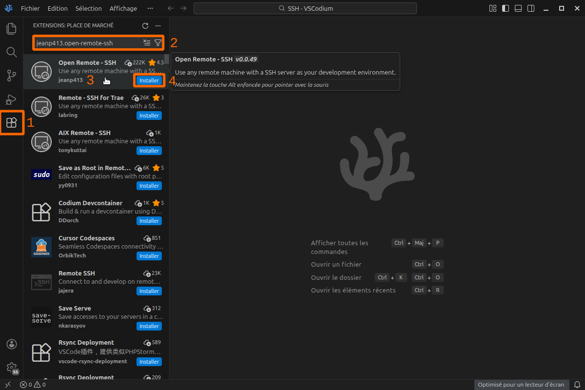
Task: Install Codium Devcontainer extension
Action: (x=149, y=221)
